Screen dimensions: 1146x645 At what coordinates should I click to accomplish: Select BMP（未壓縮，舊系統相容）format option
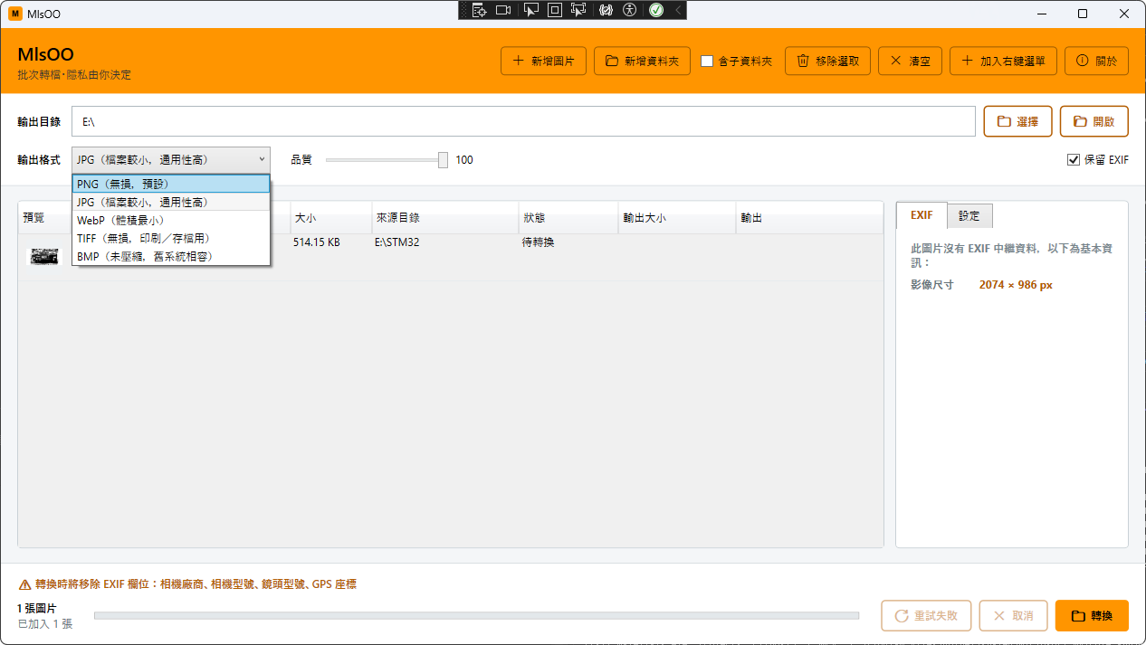171,256
